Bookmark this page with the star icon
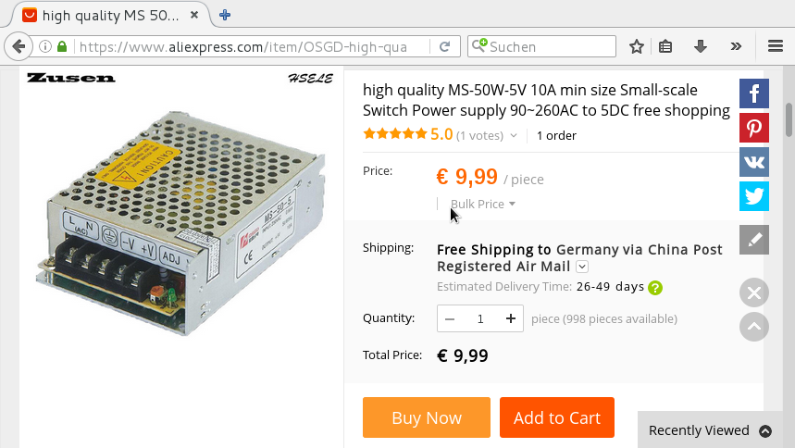This screenshot has width=795, height=448. click(x=637, y=46)
